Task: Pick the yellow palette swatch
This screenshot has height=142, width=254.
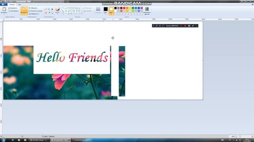Action: pyautogui.click(x=130, y=8)
